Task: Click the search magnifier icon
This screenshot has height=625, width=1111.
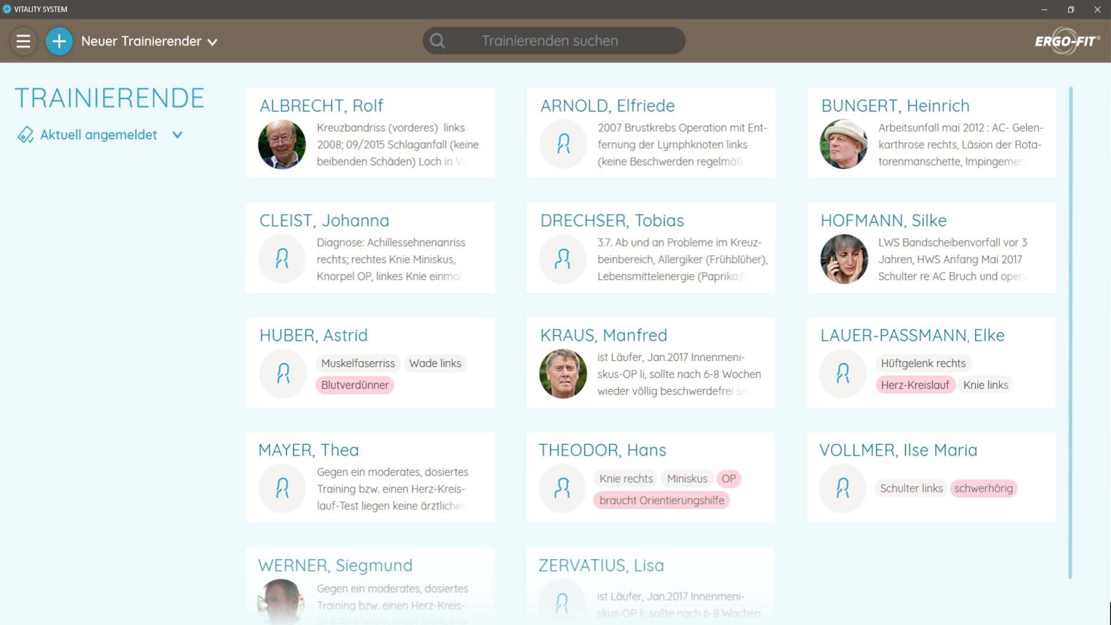Action: 437,41
